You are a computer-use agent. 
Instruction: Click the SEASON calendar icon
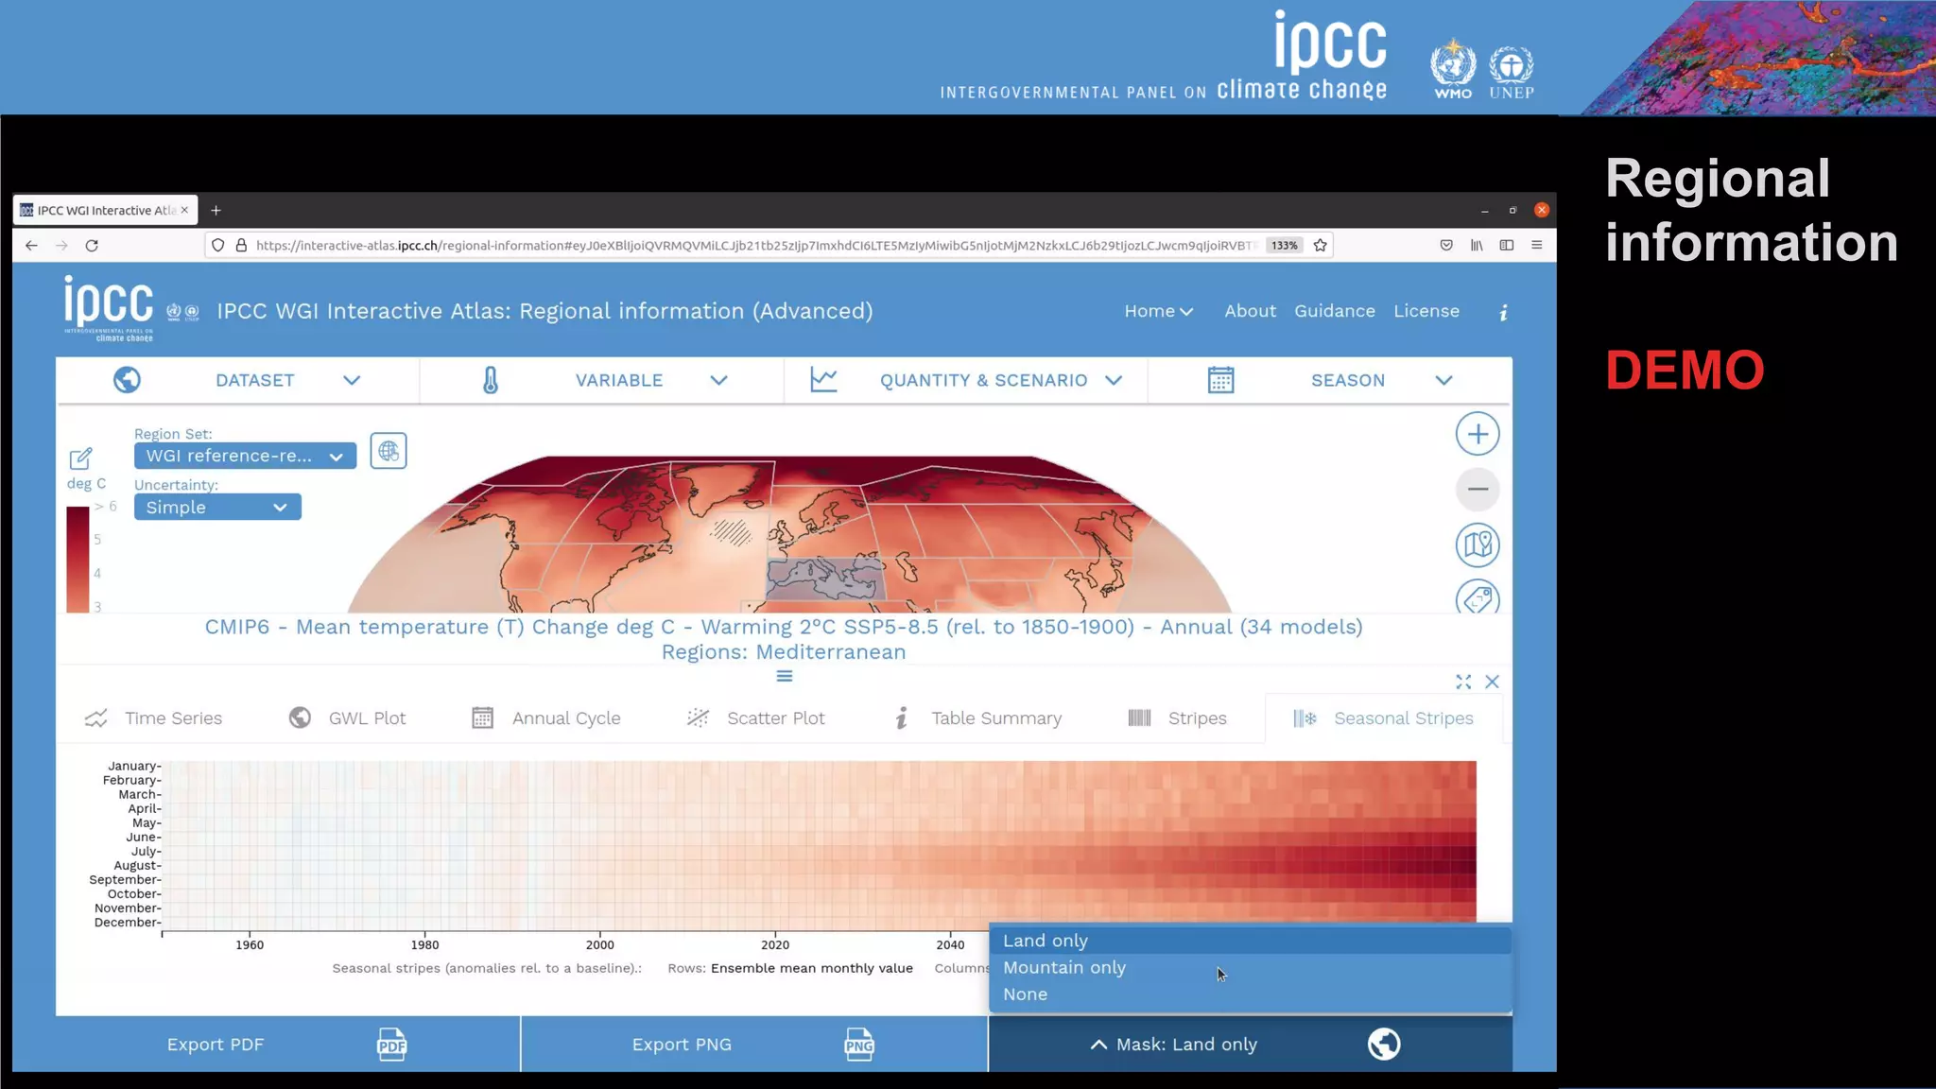pos(1220,380)
